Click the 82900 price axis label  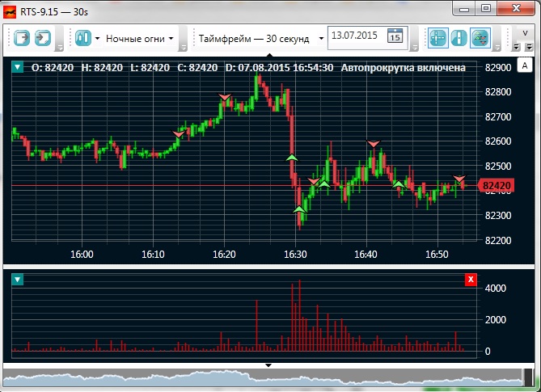pyautogui.click(x=498, y=68)
